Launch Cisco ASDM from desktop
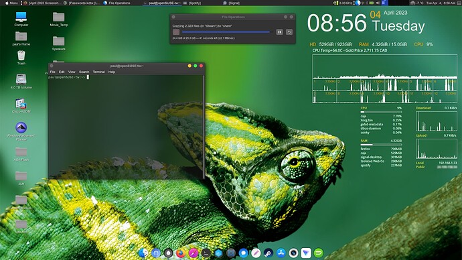Image resolution: width=462 pixels, height=260 pixels. click(x=21, y=106)
